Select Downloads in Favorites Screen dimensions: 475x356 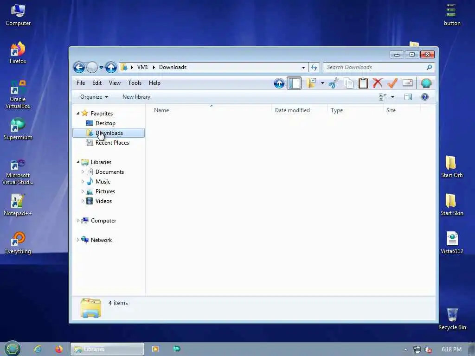[x=109, y=133]
